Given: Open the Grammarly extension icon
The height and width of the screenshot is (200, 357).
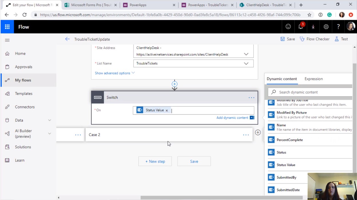Looking at the screenshot, I should 329,15.
